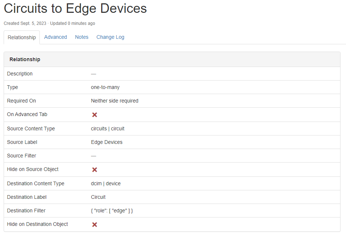346x242 pixels.
Task: Click the red X for Hide on Destination Object
Action: (94, 224)
